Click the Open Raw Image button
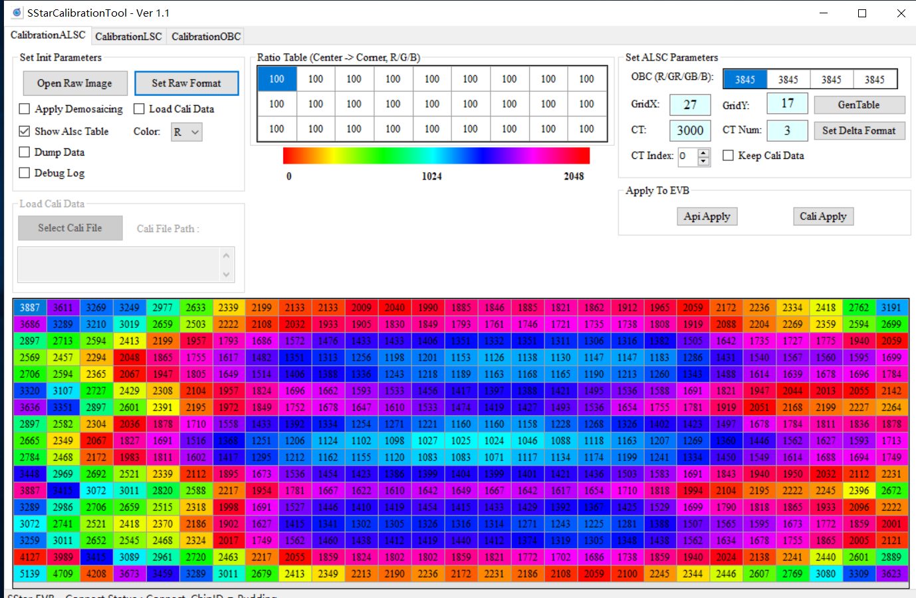Viewport: 916px width, 598px height. coord(75,82)
